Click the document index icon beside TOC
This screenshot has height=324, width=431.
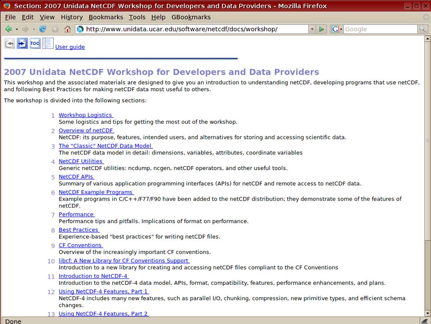click(x=48, y=43)
